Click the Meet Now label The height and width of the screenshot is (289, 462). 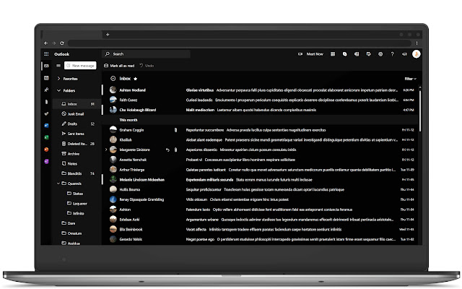pos(315,54)
